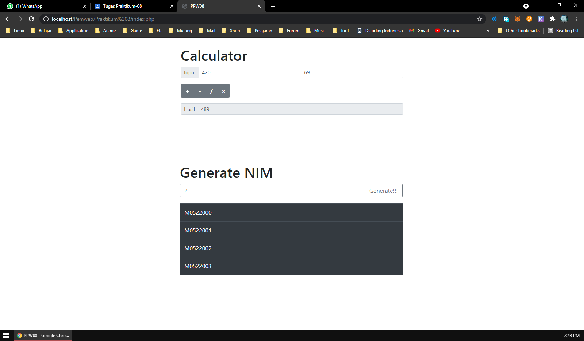The height and width of the screenshot is (341, 584).
Task: Select the M0522002 list row
Action: 291,248
